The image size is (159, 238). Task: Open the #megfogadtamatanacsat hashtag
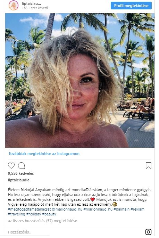(29, 209)
